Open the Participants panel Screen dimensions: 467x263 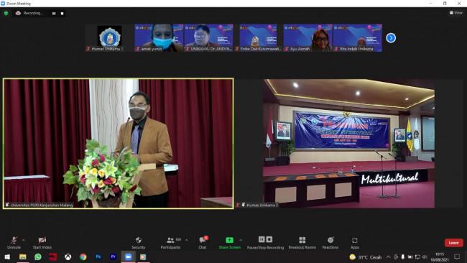(170, 243)
